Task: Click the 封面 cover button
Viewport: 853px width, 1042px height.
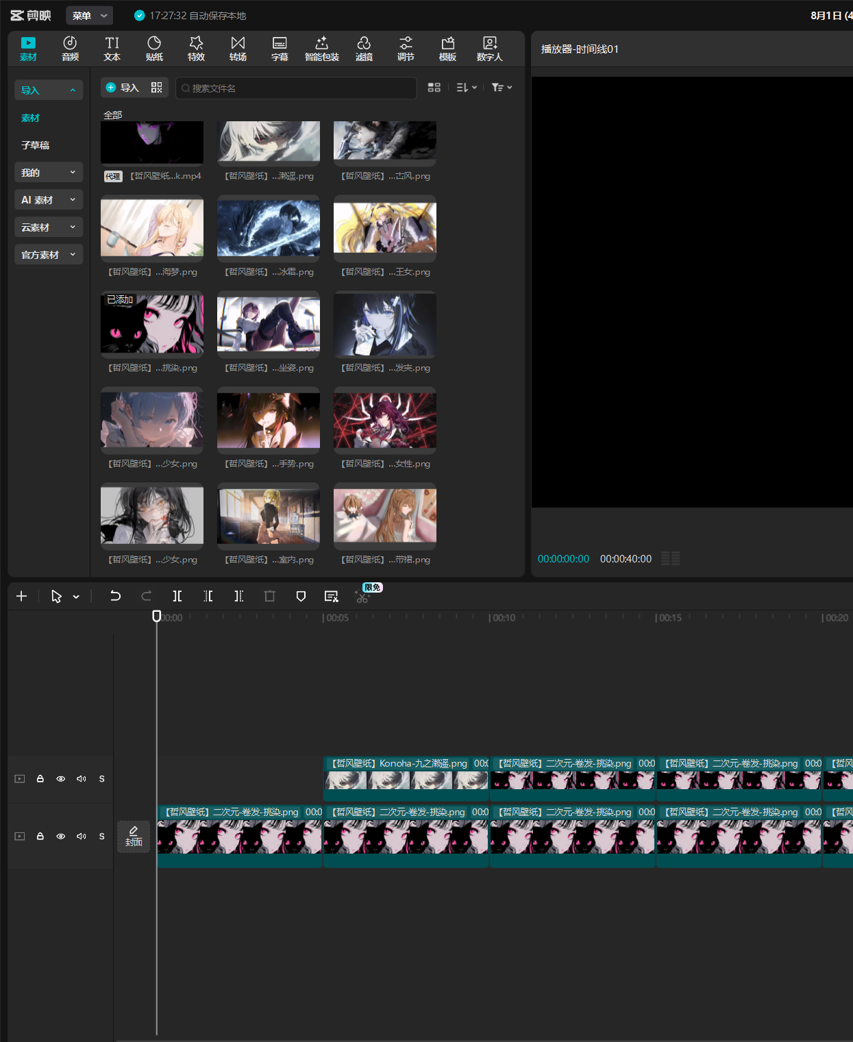Action: click(x=134, y=836)
